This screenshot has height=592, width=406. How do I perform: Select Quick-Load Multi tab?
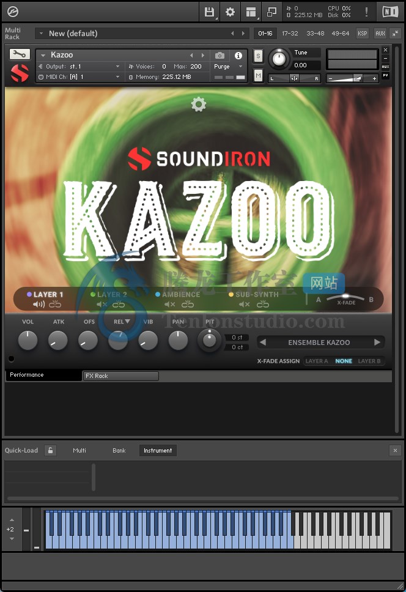point(79,450)
